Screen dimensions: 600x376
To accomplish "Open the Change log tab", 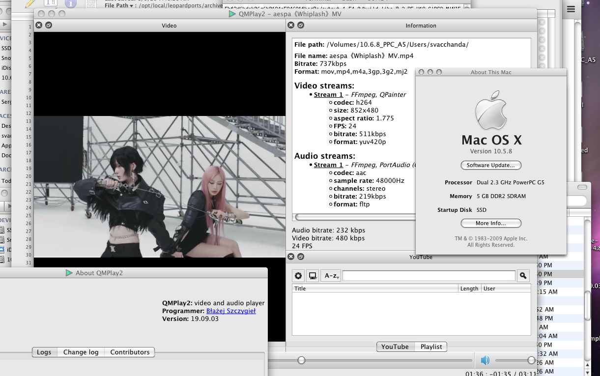I will pos(81,352).
